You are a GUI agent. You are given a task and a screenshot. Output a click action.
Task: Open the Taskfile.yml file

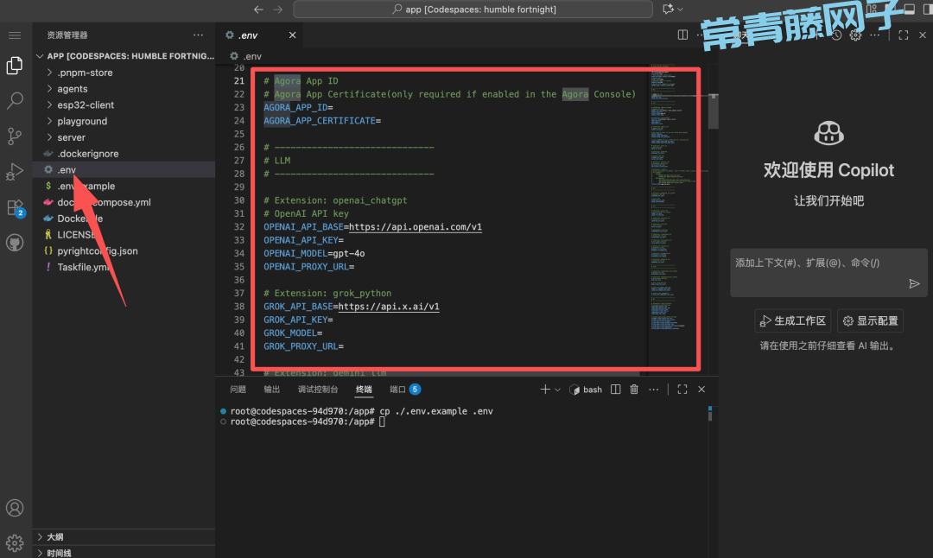(124, 267)
